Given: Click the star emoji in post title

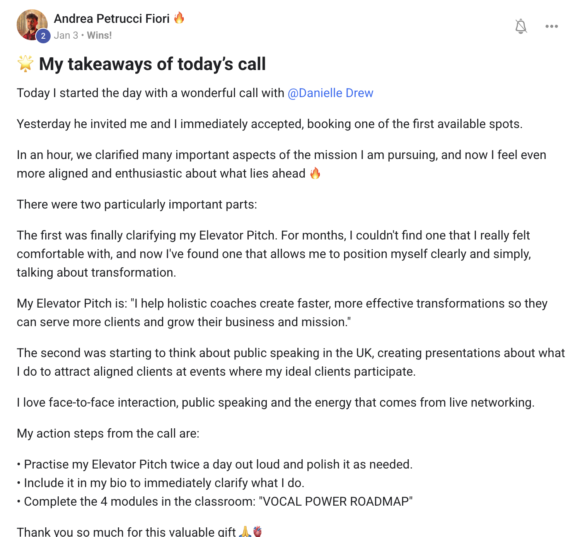Looking at the screenshot, I should 26,63.
